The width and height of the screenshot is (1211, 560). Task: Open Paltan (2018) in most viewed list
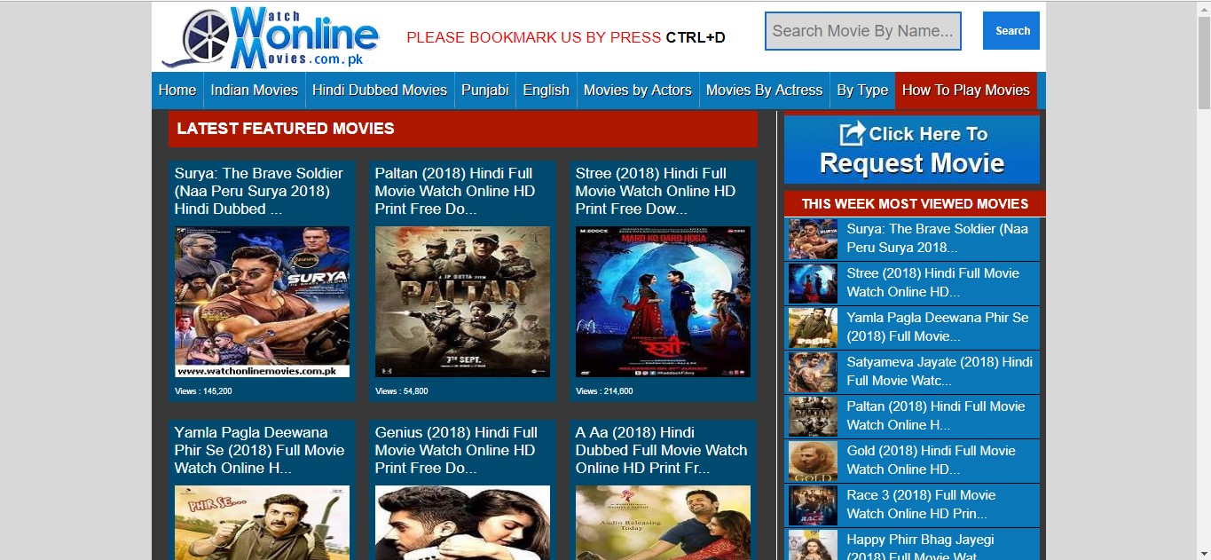tap(935, 415)
